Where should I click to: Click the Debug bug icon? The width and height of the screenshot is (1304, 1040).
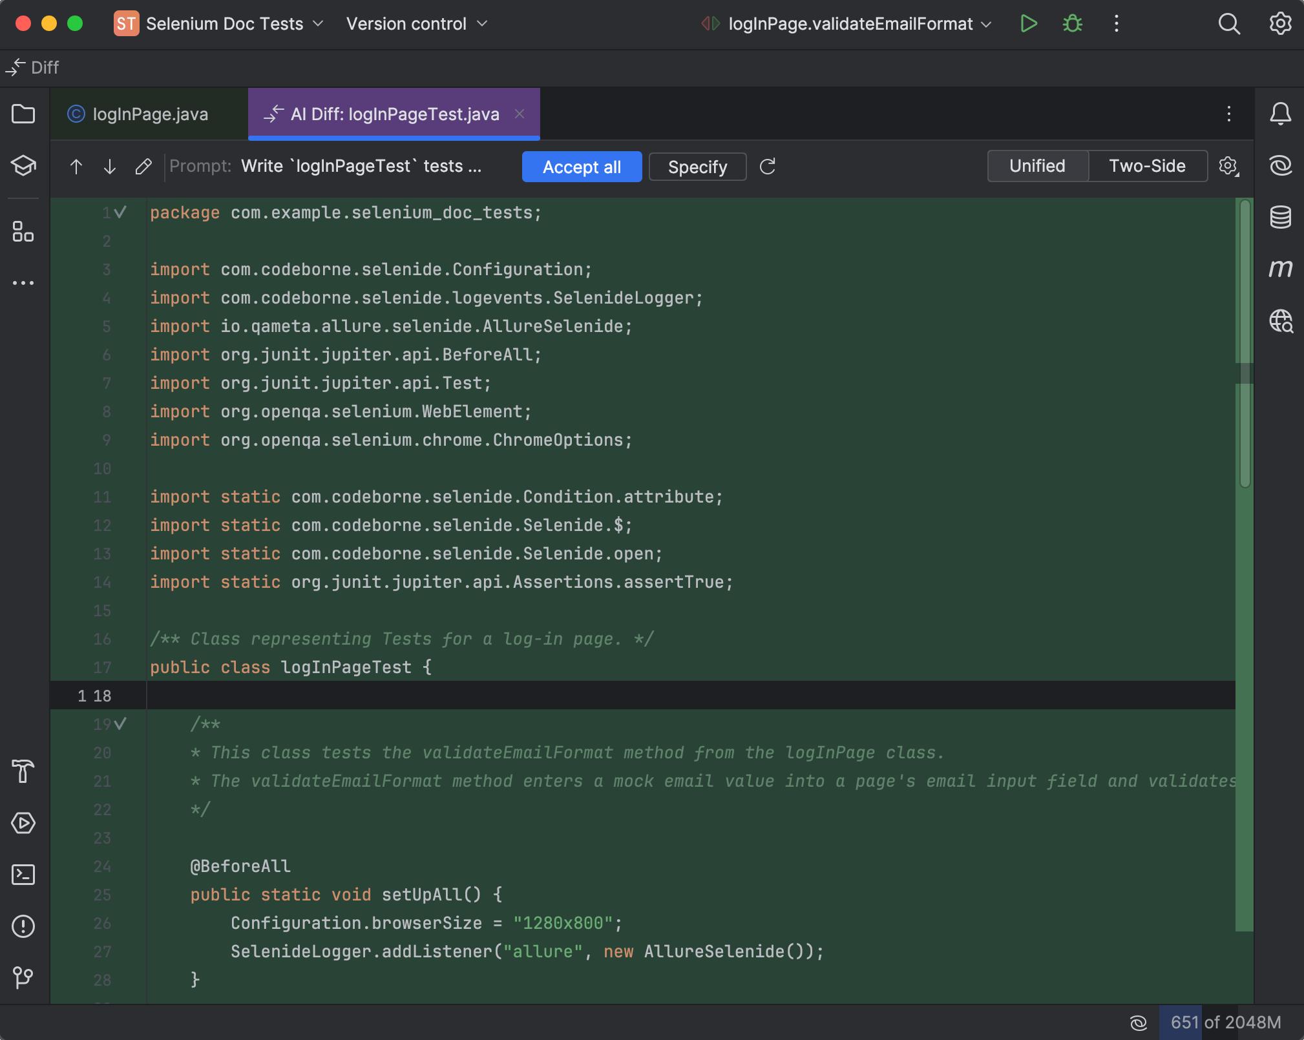coord(1073,24)
